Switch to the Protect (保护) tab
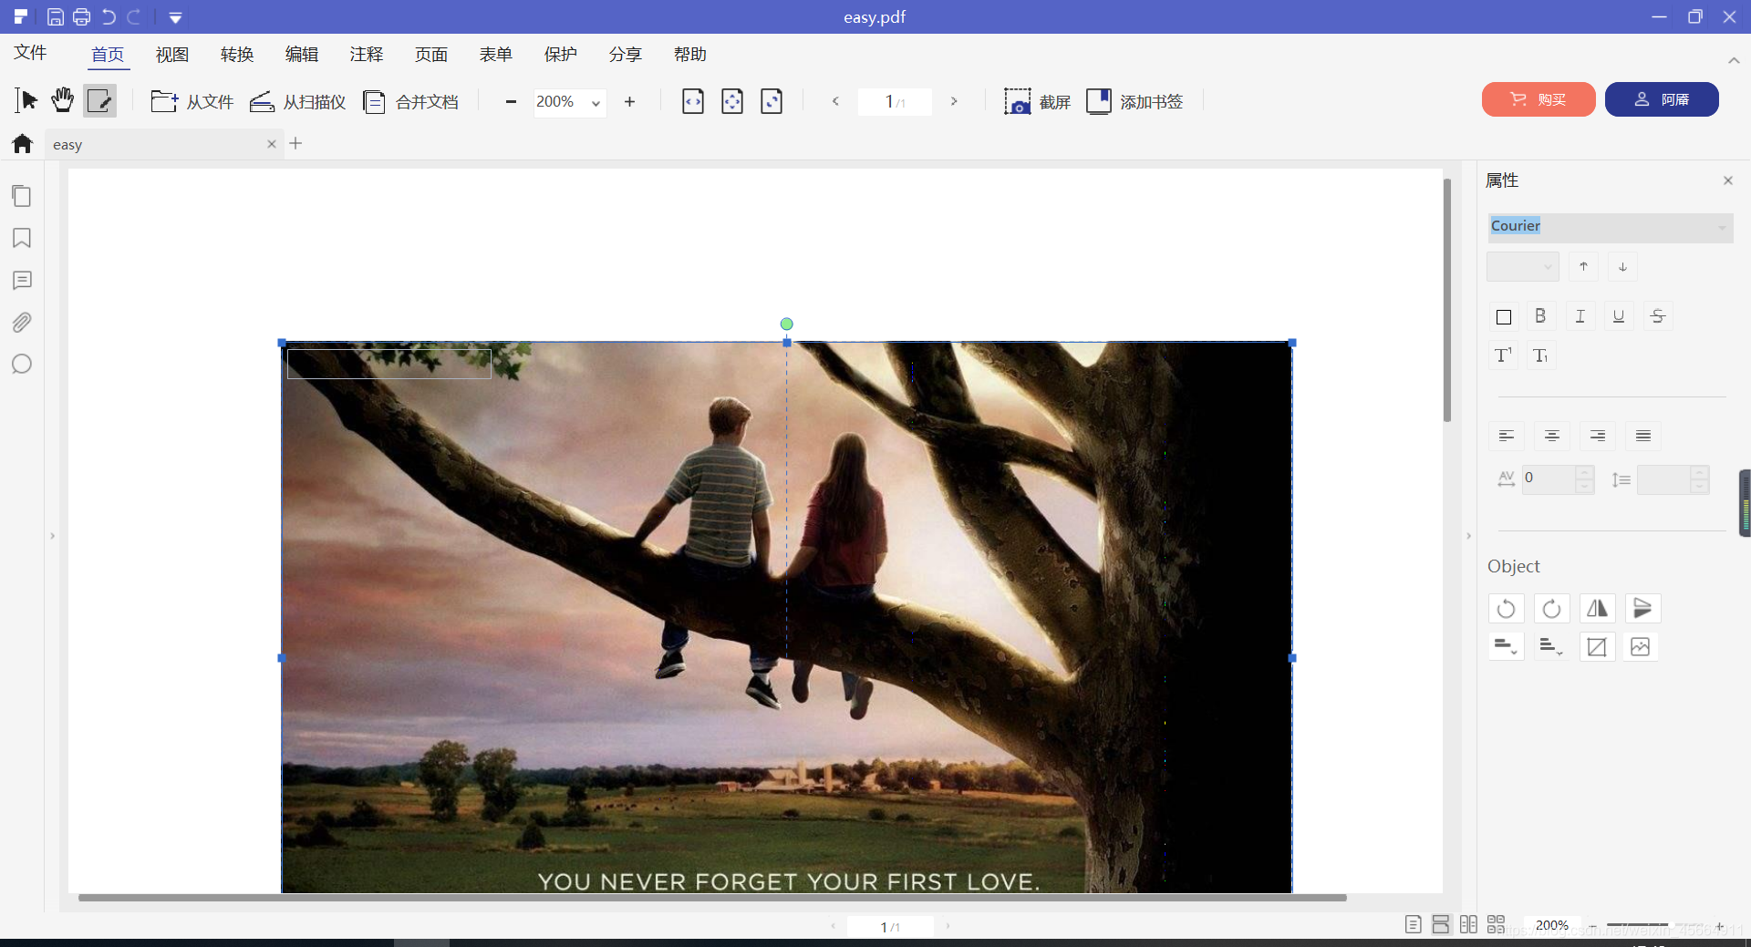Viewport: 1751px width, 947px height. 561,55
